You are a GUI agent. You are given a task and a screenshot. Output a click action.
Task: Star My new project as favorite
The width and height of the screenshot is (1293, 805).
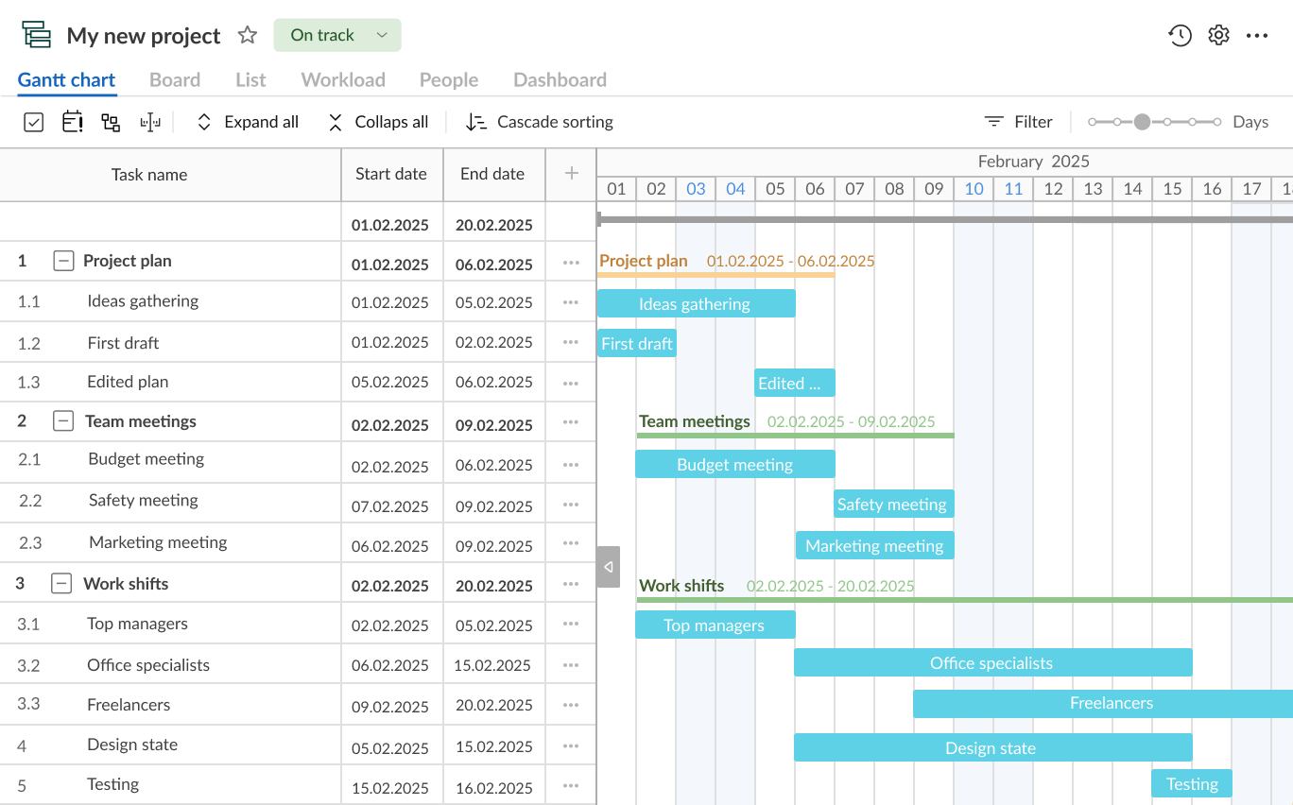[x=248, y=36]
